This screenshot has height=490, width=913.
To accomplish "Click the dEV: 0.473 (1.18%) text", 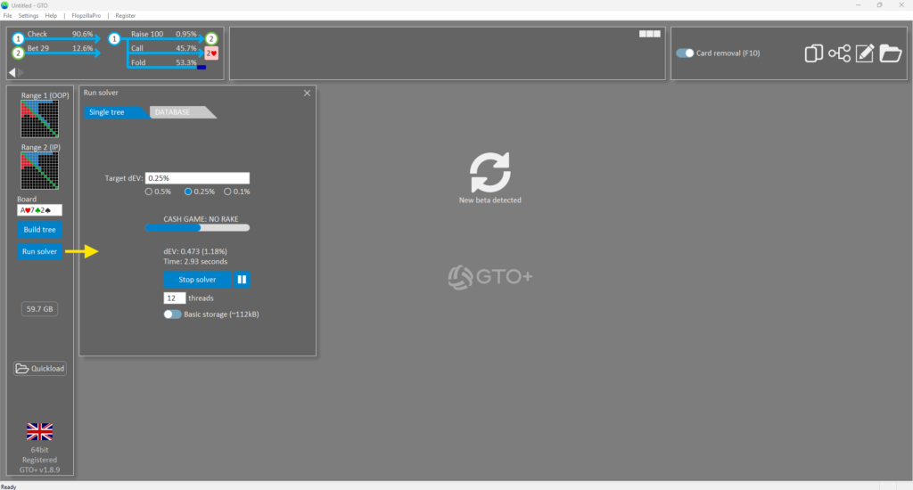I will click(x=195, y=251).
